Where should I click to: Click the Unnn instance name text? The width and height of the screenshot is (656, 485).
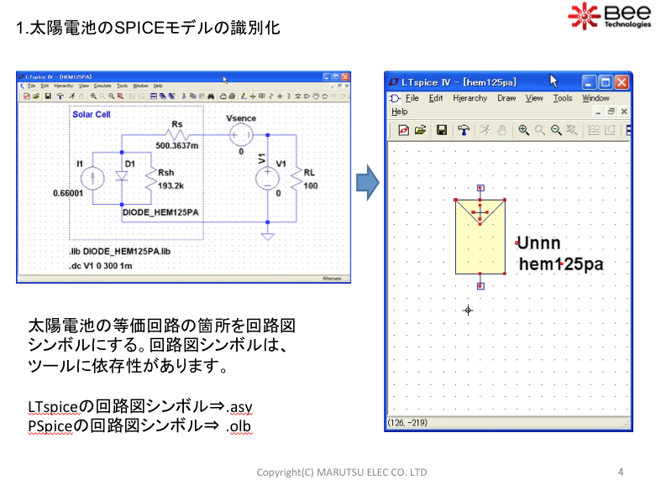click(538, 242)
